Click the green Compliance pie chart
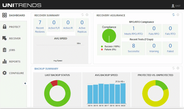This screenshot has height=109, width=184. pos(109,36)
